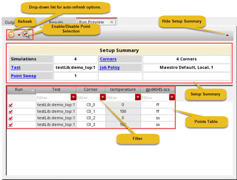Viewport: 237px width, 180px height.
Task: Click the orange Refresh icon
Action: tap(11, 35)
